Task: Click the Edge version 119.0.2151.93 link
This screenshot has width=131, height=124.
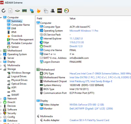Action: pyautogui.click(x=77, y=42)
